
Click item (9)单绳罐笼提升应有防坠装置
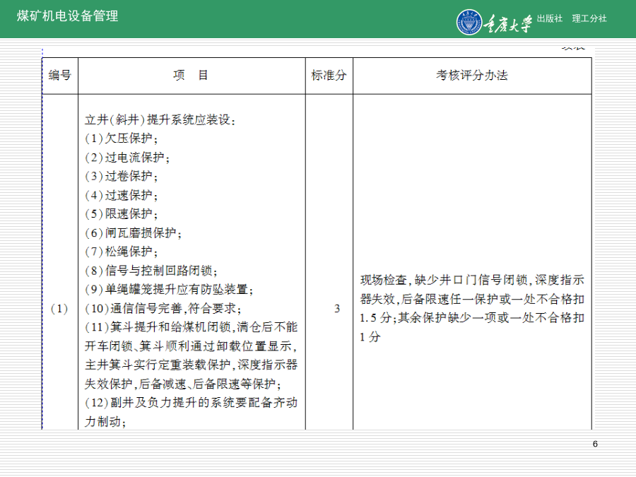169,290
